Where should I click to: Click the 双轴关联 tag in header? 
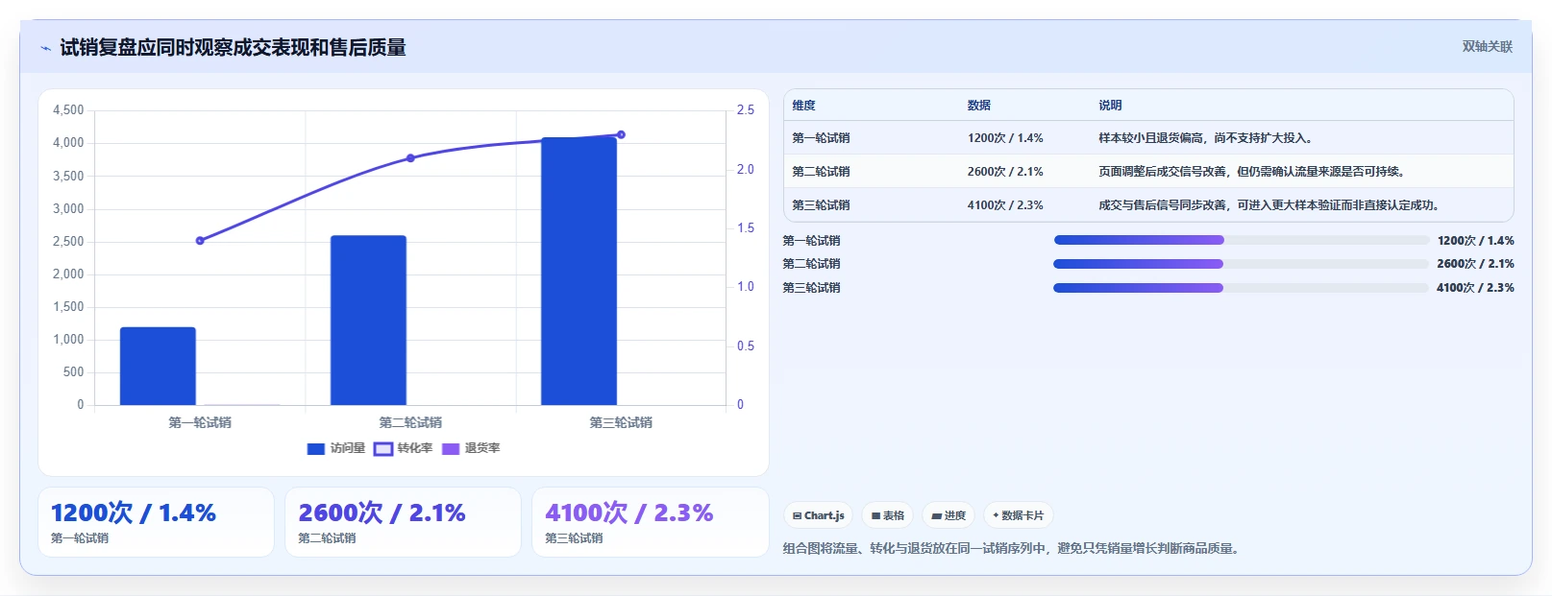[1487, 46]
